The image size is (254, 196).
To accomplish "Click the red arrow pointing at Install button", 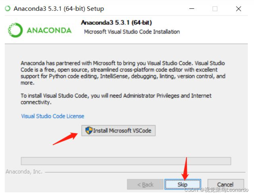I will tap(66, 138).
